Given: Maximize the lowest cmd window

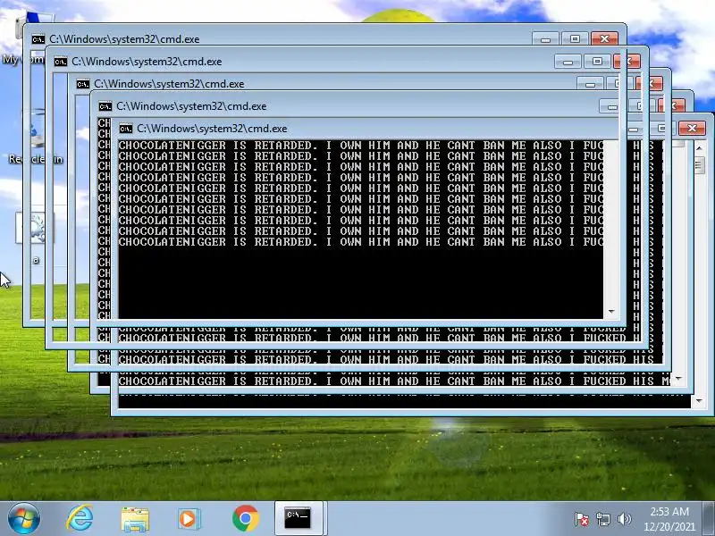Looking at the screenshot, I should [x=662, y=129].
